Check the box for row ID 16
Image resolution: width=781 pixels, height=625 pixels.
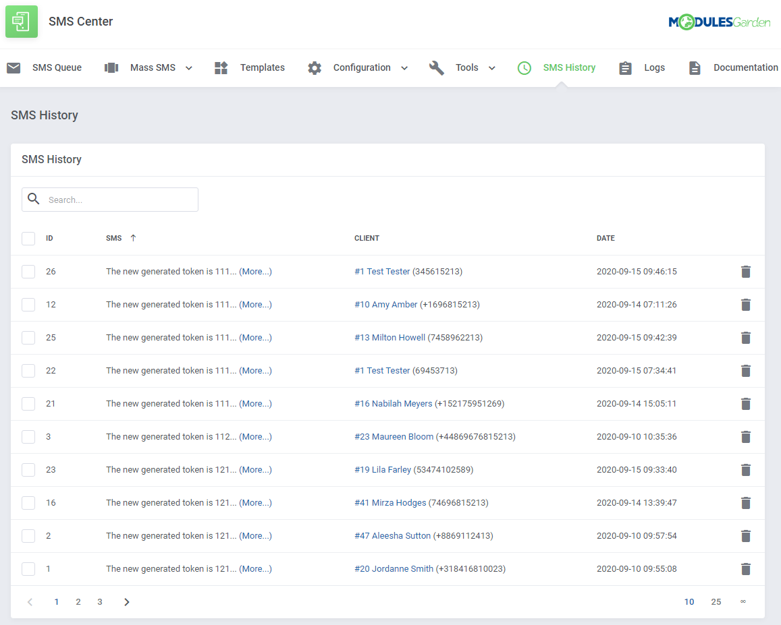28,503
